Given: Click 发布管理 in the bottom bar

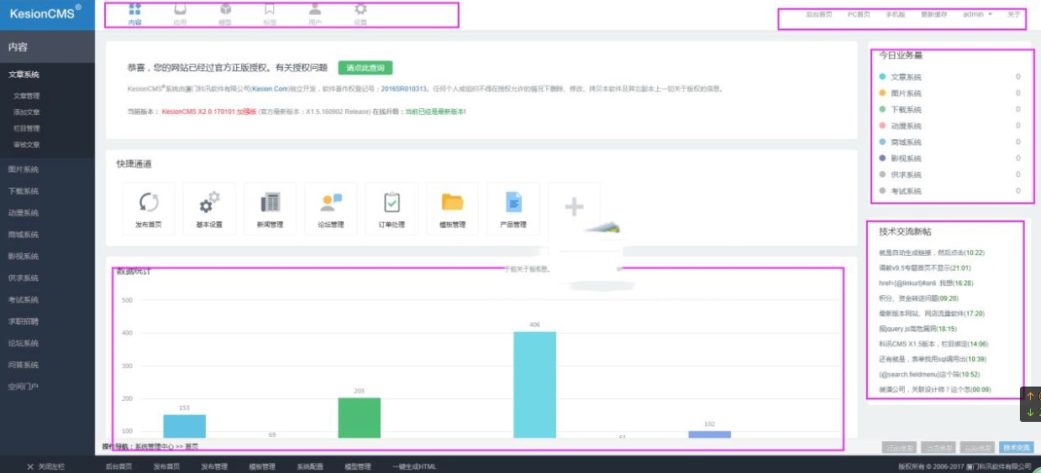Looking at the screenshot, I should pyautogui.click(x=214, y=466).
